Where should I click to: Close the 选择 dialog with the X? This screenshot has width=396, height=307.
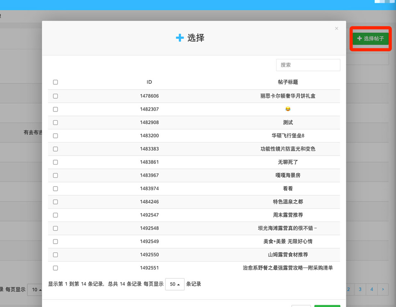[337, 28]
